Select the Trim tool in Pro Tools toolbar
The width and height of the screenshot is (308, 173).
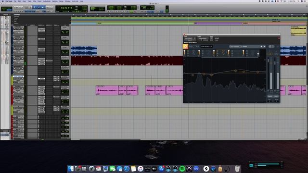click(35, 8)
